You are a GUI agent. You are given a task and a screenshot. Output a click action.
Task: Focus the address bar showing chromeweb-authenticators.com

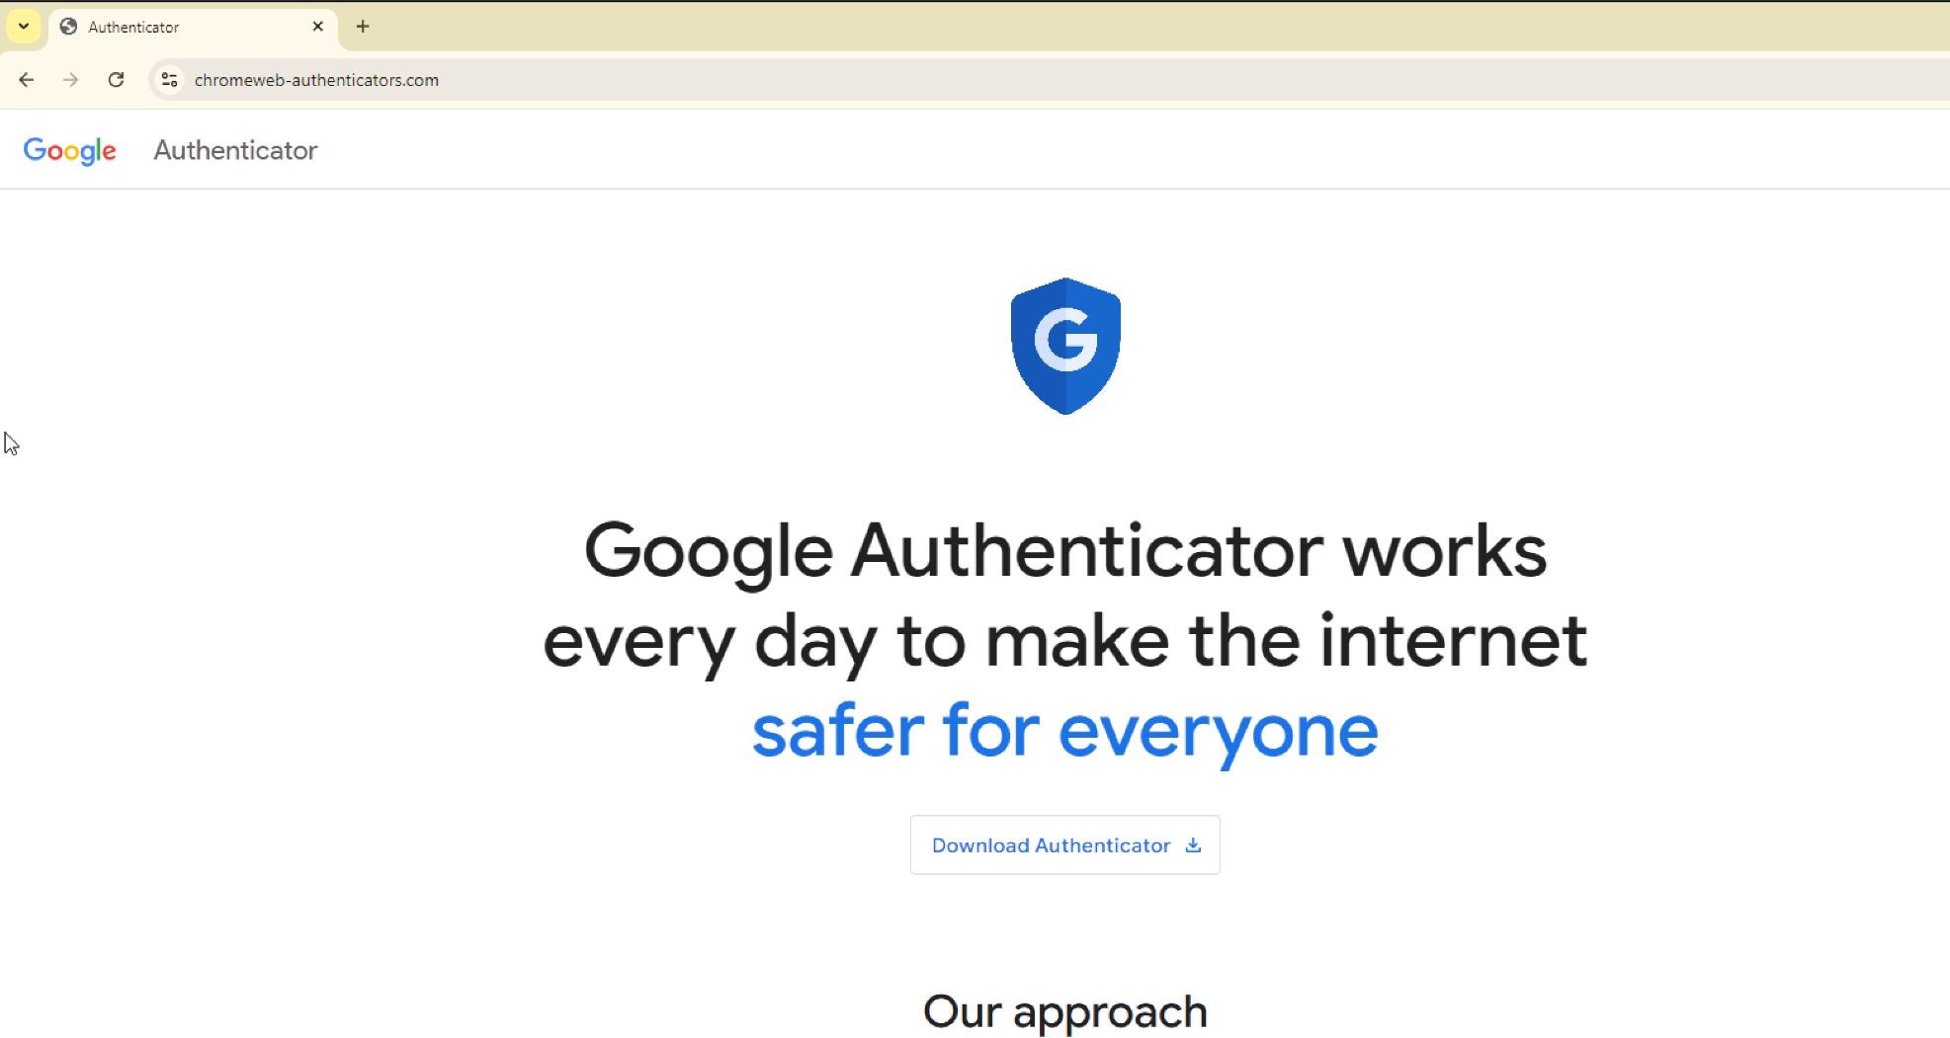pos(1048,80)
